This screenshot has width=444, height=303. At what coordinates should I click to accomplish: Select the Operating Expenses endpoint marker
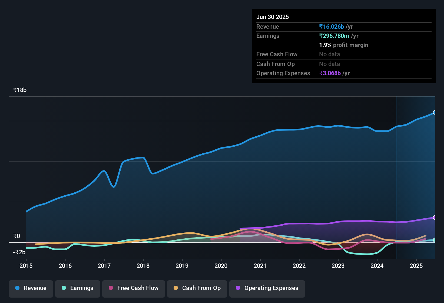click(435, 218)
